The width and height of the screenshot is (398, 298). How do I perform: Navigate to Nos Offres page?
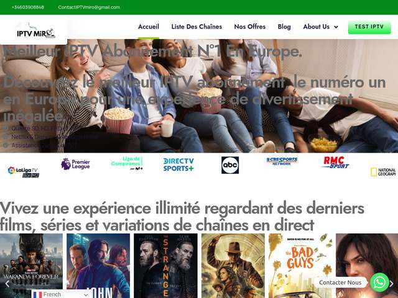(250, 27)
